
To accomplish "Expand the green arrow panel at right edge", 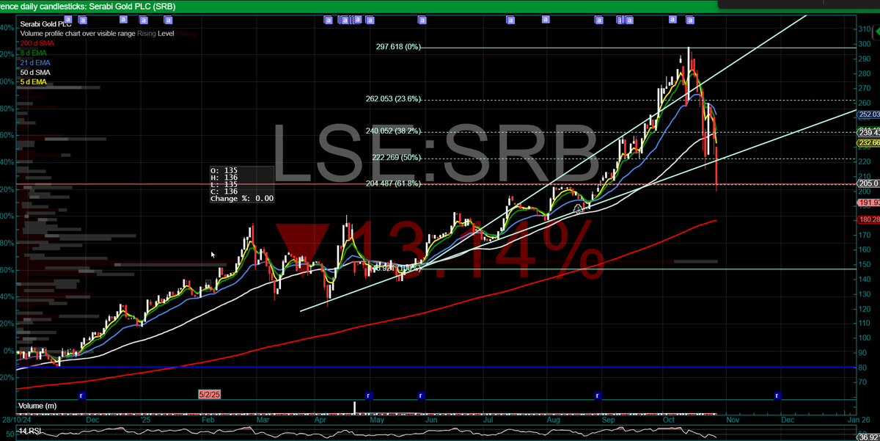I will point(876,32).
